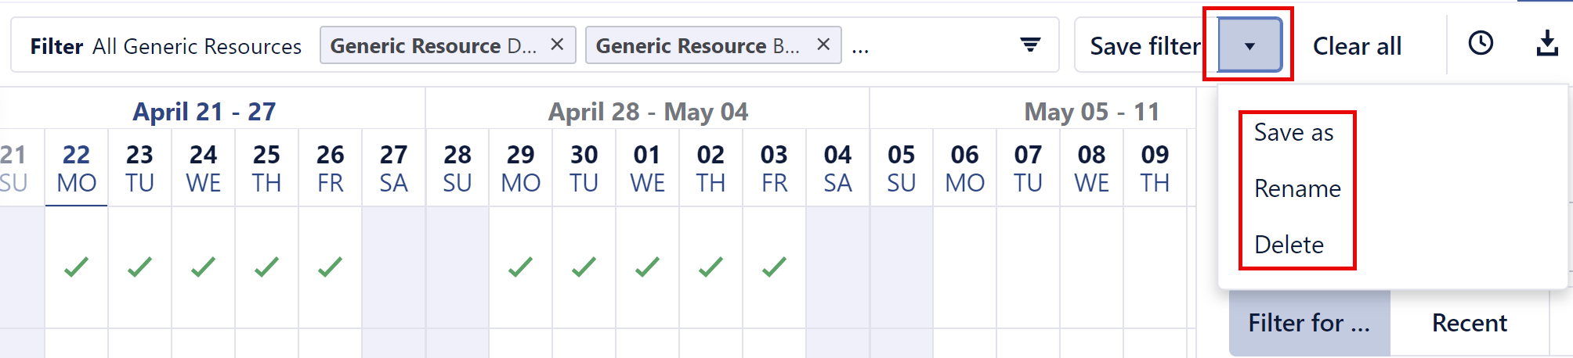Viewport: 1573px width, 358px height.
Task: Choose Save as from the menu
Action: pyautogui.click(x=1293, y=133)
